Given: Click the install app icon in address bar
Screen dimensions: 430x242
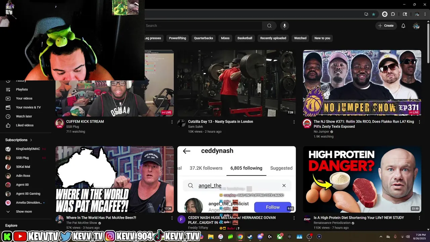Looking at the screenshot, I should pos(366,14).
